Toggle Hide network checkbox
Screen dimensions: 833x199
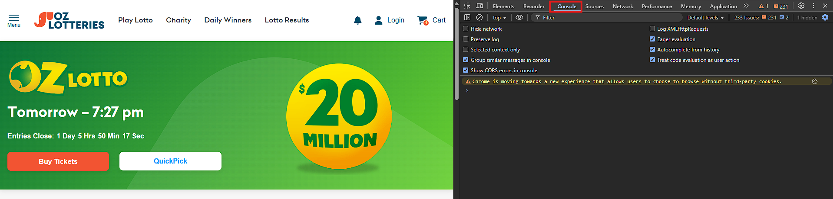click(466, 29)
